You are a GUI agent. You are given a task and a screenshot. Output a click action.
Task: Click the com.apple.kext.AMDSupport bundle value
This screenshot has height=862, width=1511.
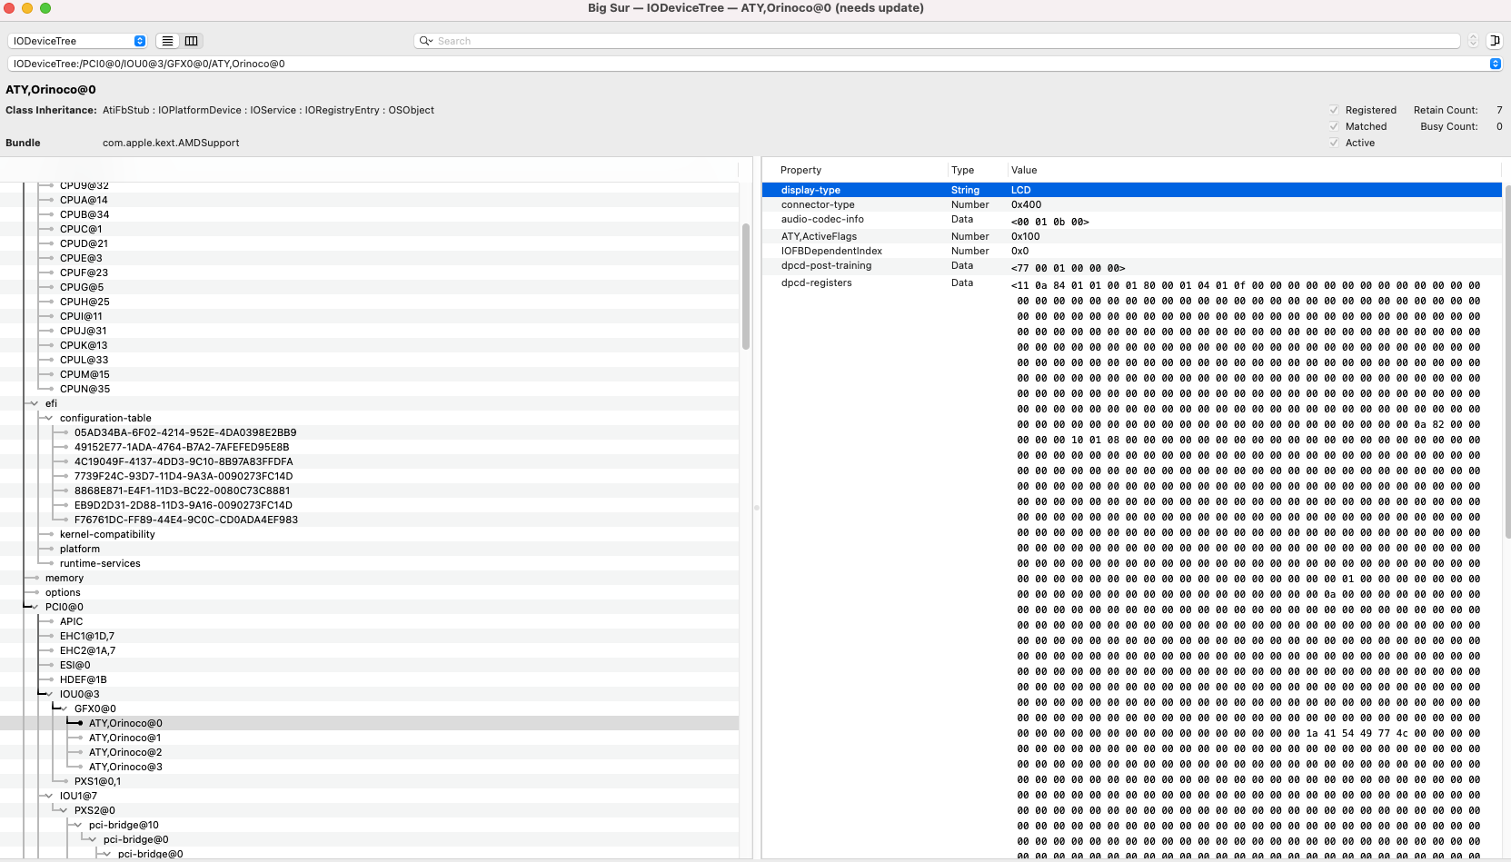(x=171, y=143)
